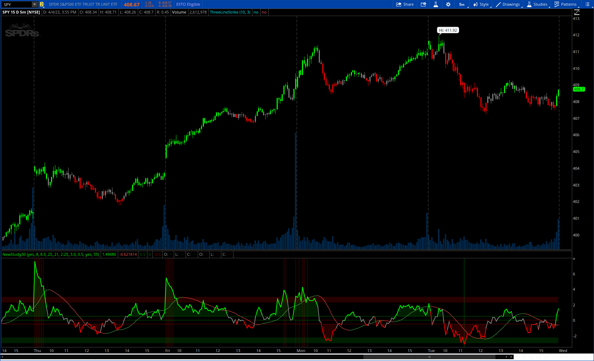
Task: Open the 5m timeframe dropdown
Action: pyautogui.click(x=462, y=4)
